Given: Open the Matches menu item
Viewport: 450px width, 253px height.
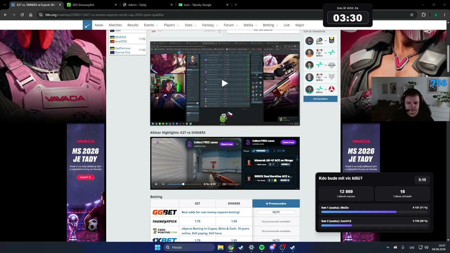Looking at the screenshot, I should [115, 25].
